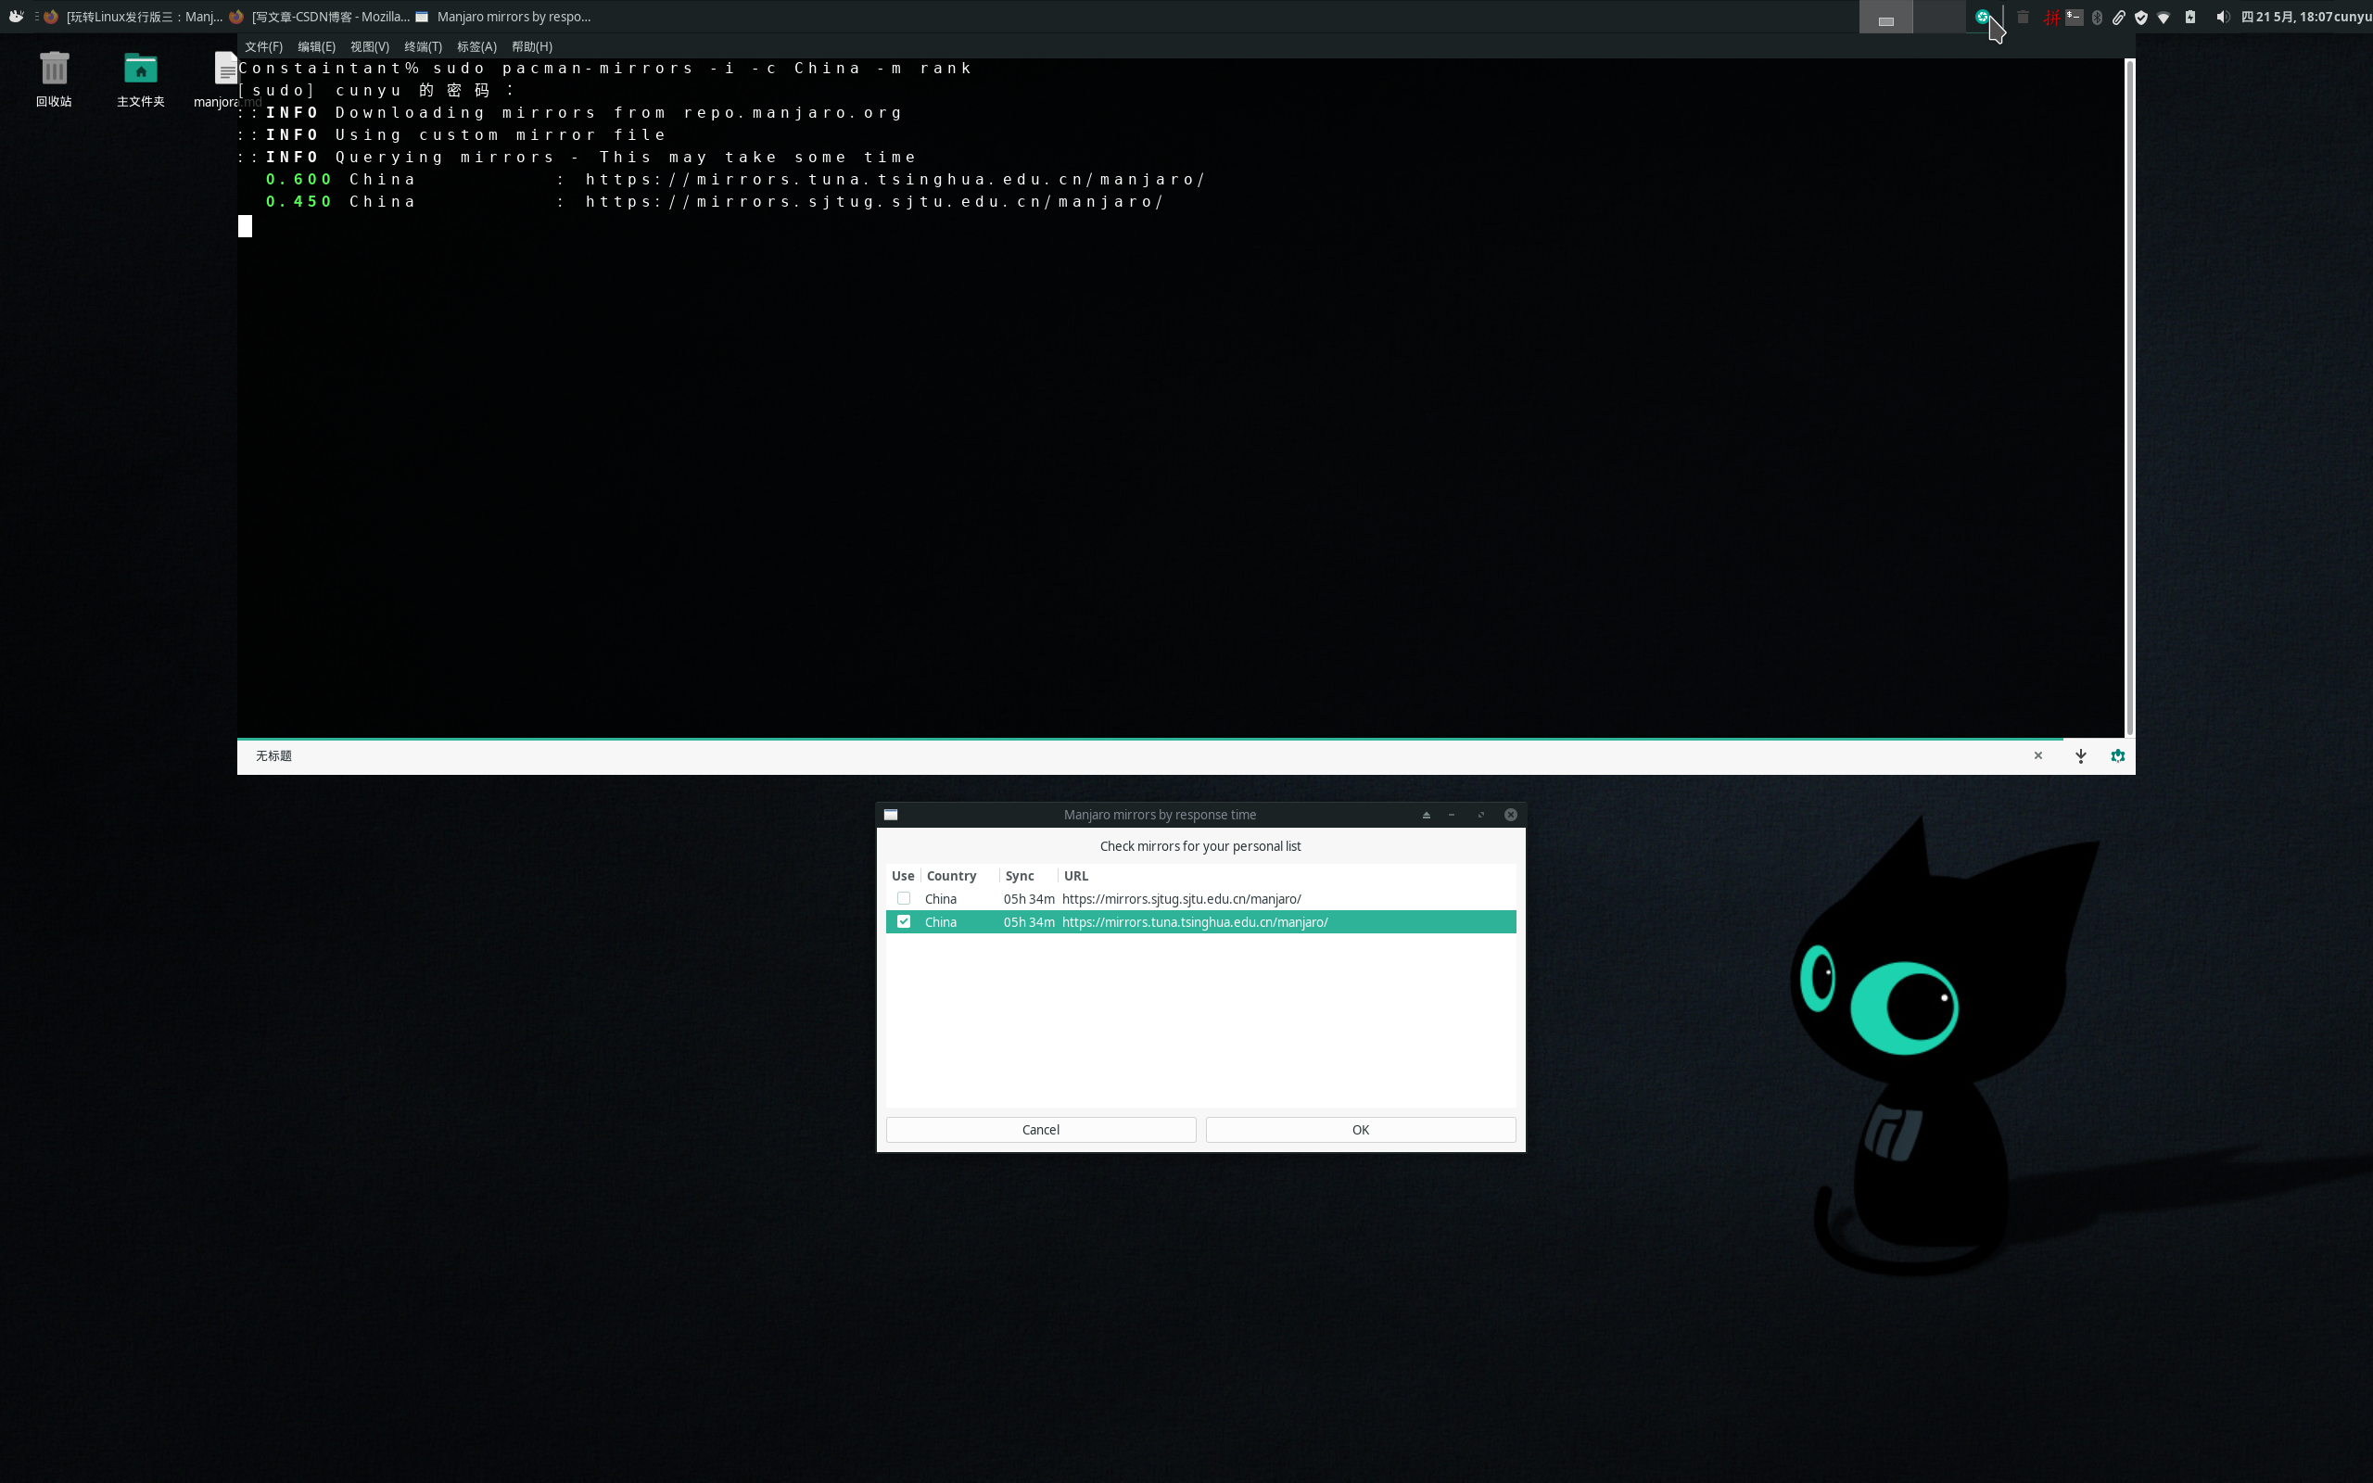
Task: Select the mirrors.tuna.tsinghua.edu.cn URL cell
Action: click(x=1194, y=922)
